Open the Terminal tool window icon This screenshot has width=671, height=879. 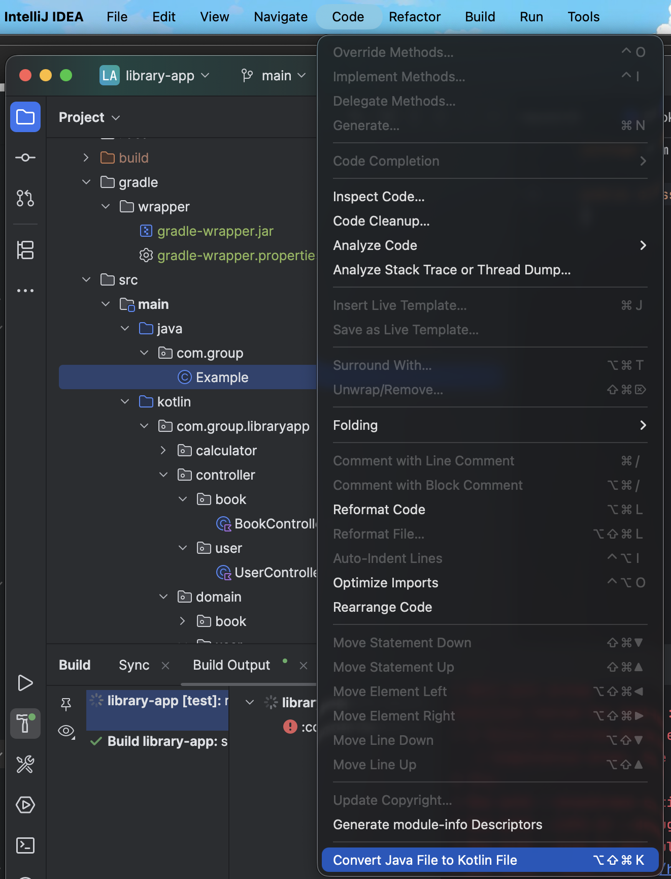[x=25, y=845]
